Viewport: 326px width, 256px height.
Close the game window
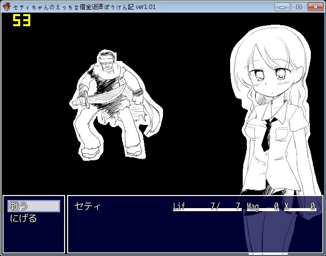(x=315, y=7)
